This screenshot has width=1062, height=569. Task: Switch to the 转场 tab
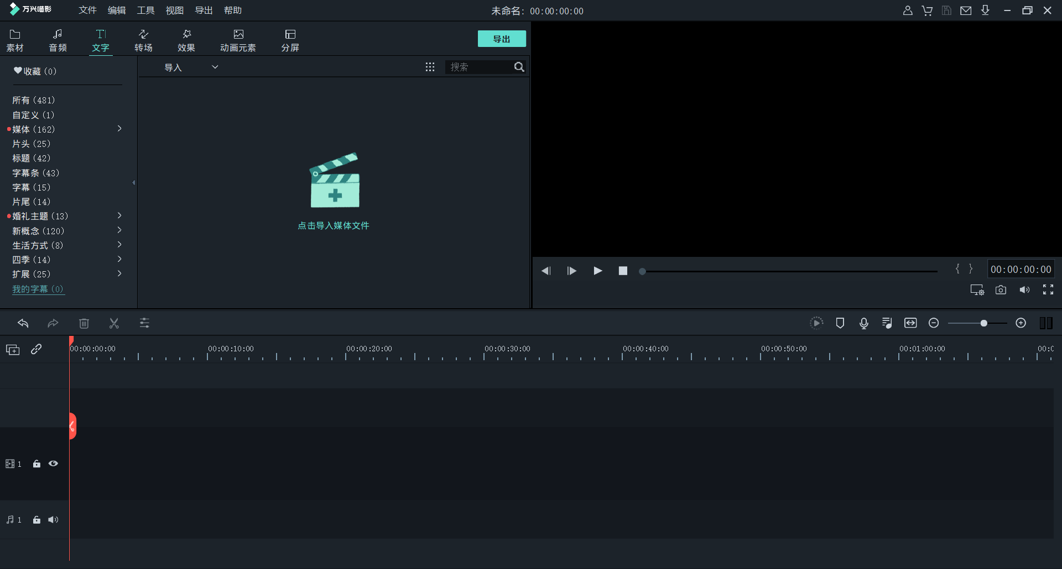coord(143,40)
